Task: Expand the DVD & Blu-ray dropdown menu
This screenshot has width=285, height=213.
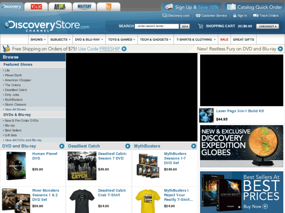Action: (x=89, y=39)
